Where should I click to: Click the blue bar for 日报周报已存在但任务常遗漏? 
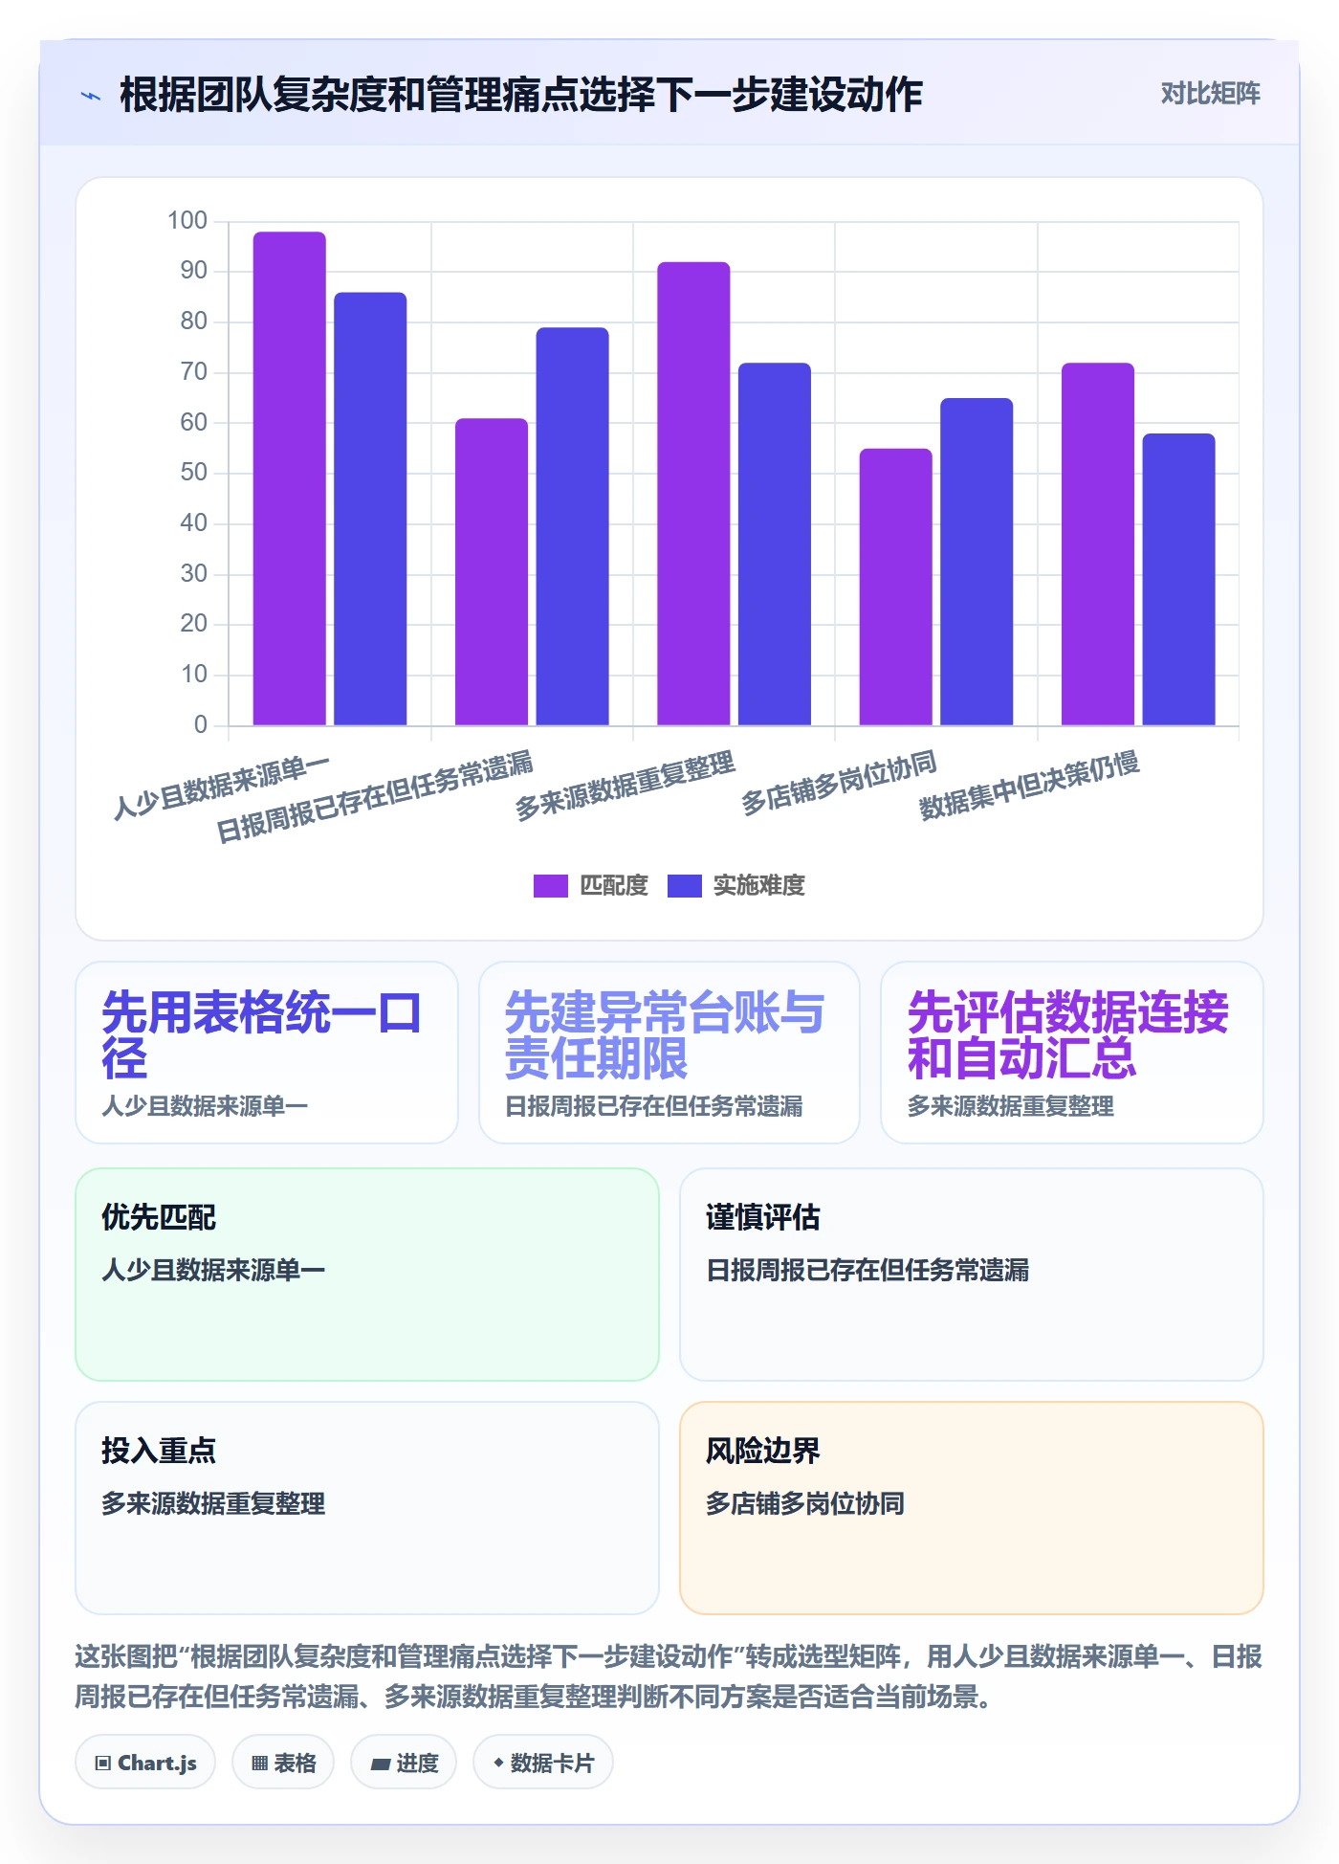click(572, 526)
